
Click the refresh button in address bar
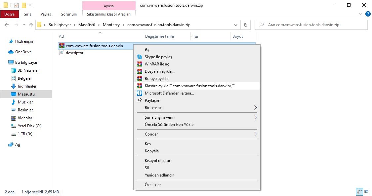coord(246,25)
